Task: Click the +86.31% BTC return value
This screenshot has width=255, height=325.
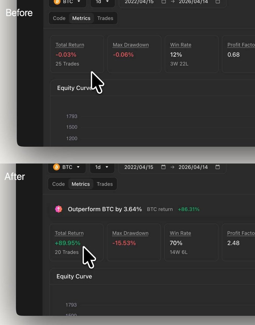Action: click(189, 209)
